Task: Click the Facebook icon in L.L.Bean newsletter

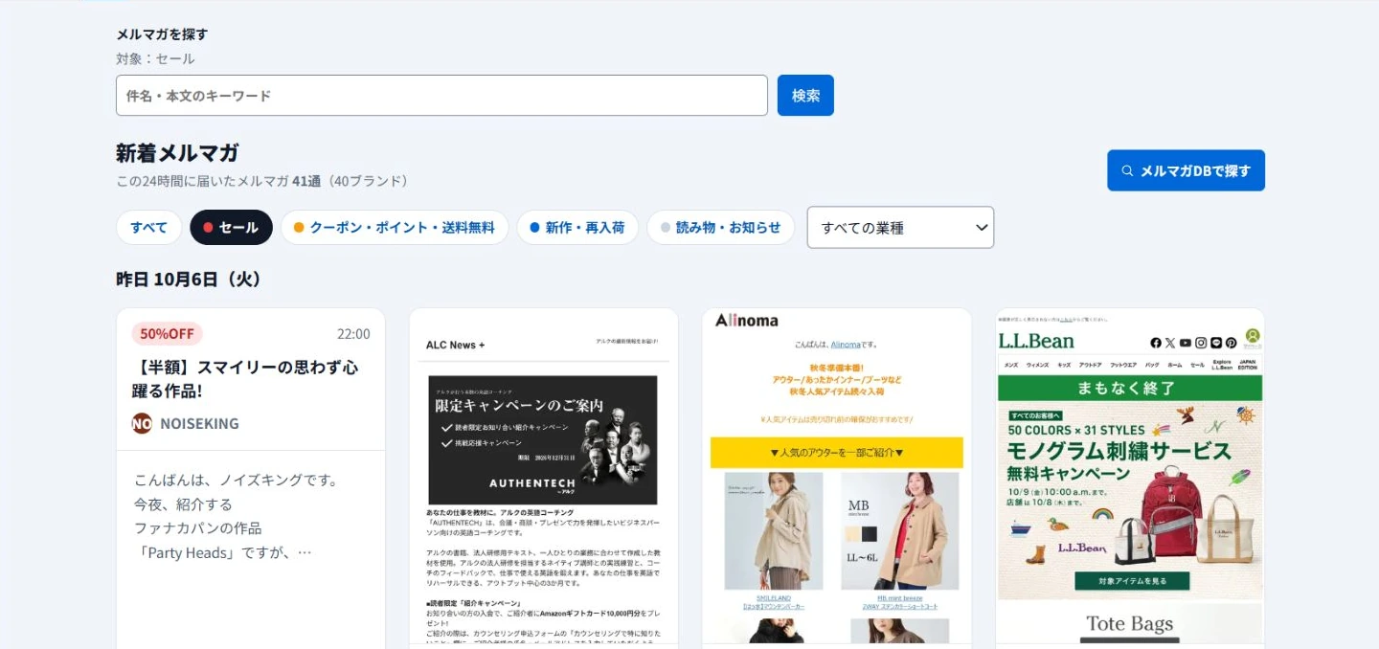Action: coord(1156,343)
